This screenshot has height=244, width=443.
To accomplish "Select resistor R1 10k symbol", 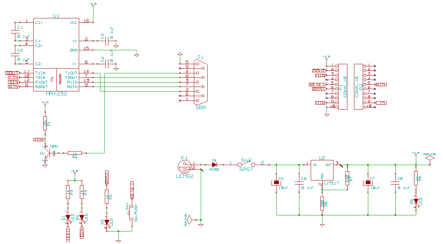I will [x=45, y=123].
